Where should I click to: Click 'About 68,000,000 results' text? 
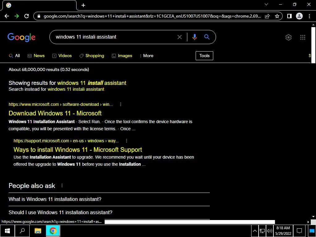(x=49, y=69)
